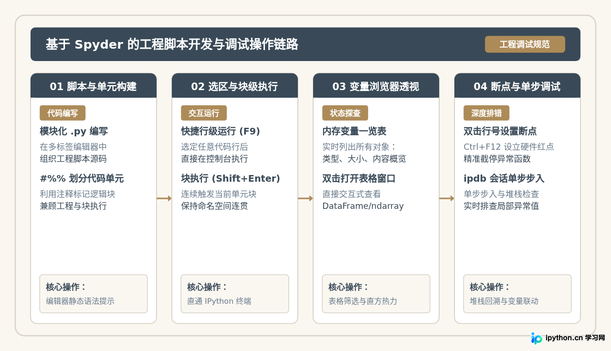Open the 04 断点与单步调试 card header

(x=517, y=86)
